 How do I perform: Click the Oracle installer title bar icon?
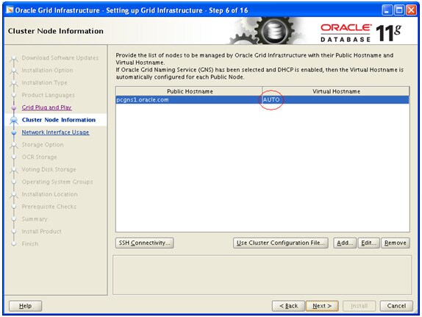pos(10,10)
